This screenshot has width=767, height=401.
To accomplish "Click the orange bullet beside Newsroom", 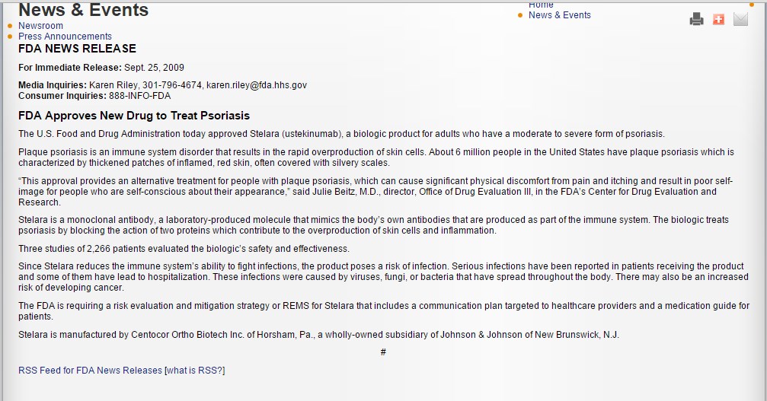I will coord(10,26).
